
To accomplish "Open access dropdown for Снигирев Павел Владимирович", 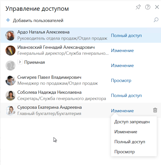I will pyautogui.click(x=121, y=80).
